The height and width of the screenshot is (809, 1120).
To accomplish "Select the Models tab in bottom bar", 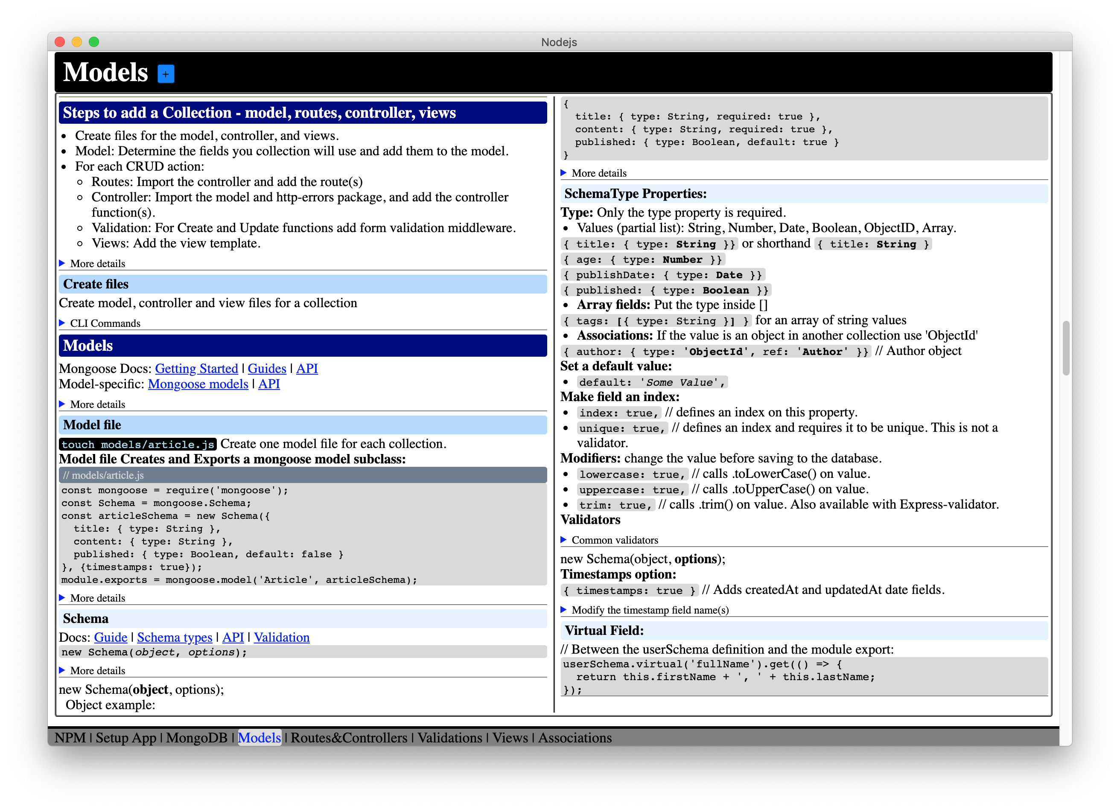I will tap(259, 738).
